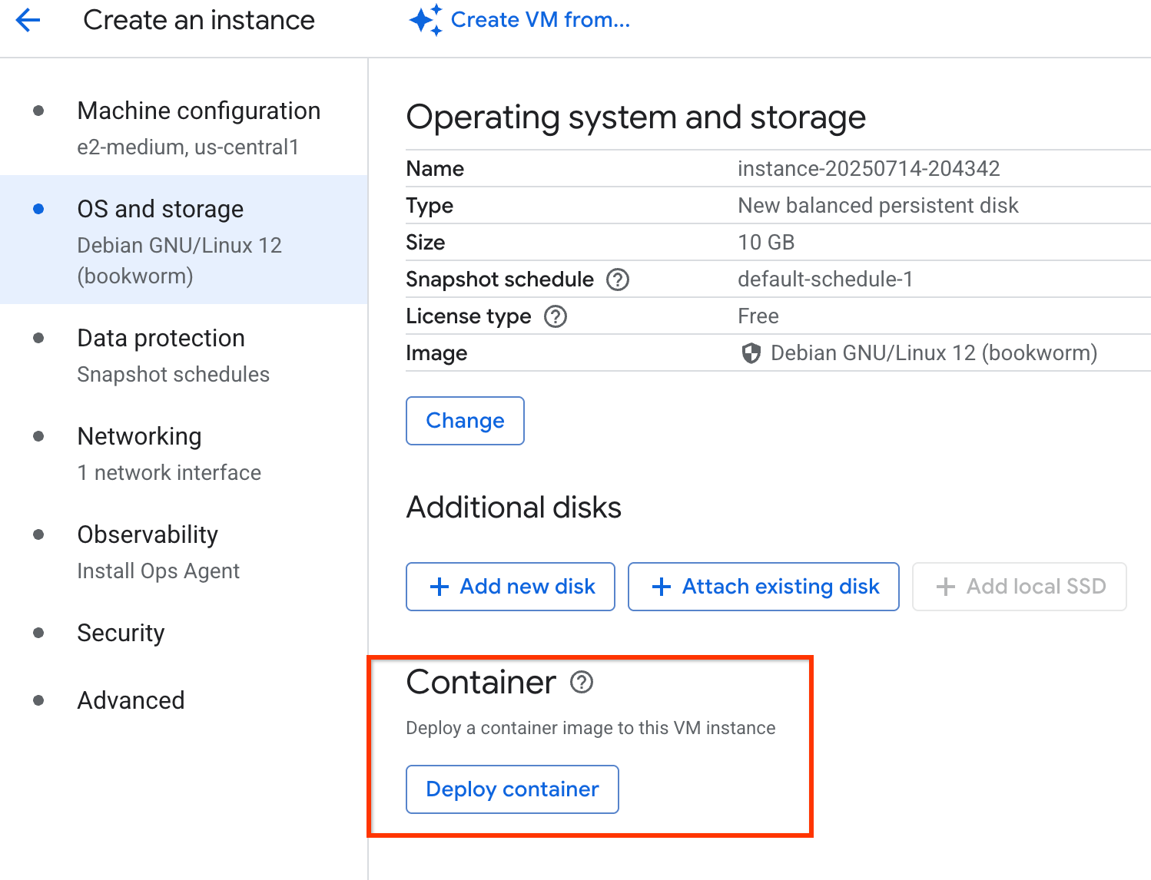The image size is (1151, 880).
Task: Click the Change button for the boot disk
Action: tap(464, 420)
